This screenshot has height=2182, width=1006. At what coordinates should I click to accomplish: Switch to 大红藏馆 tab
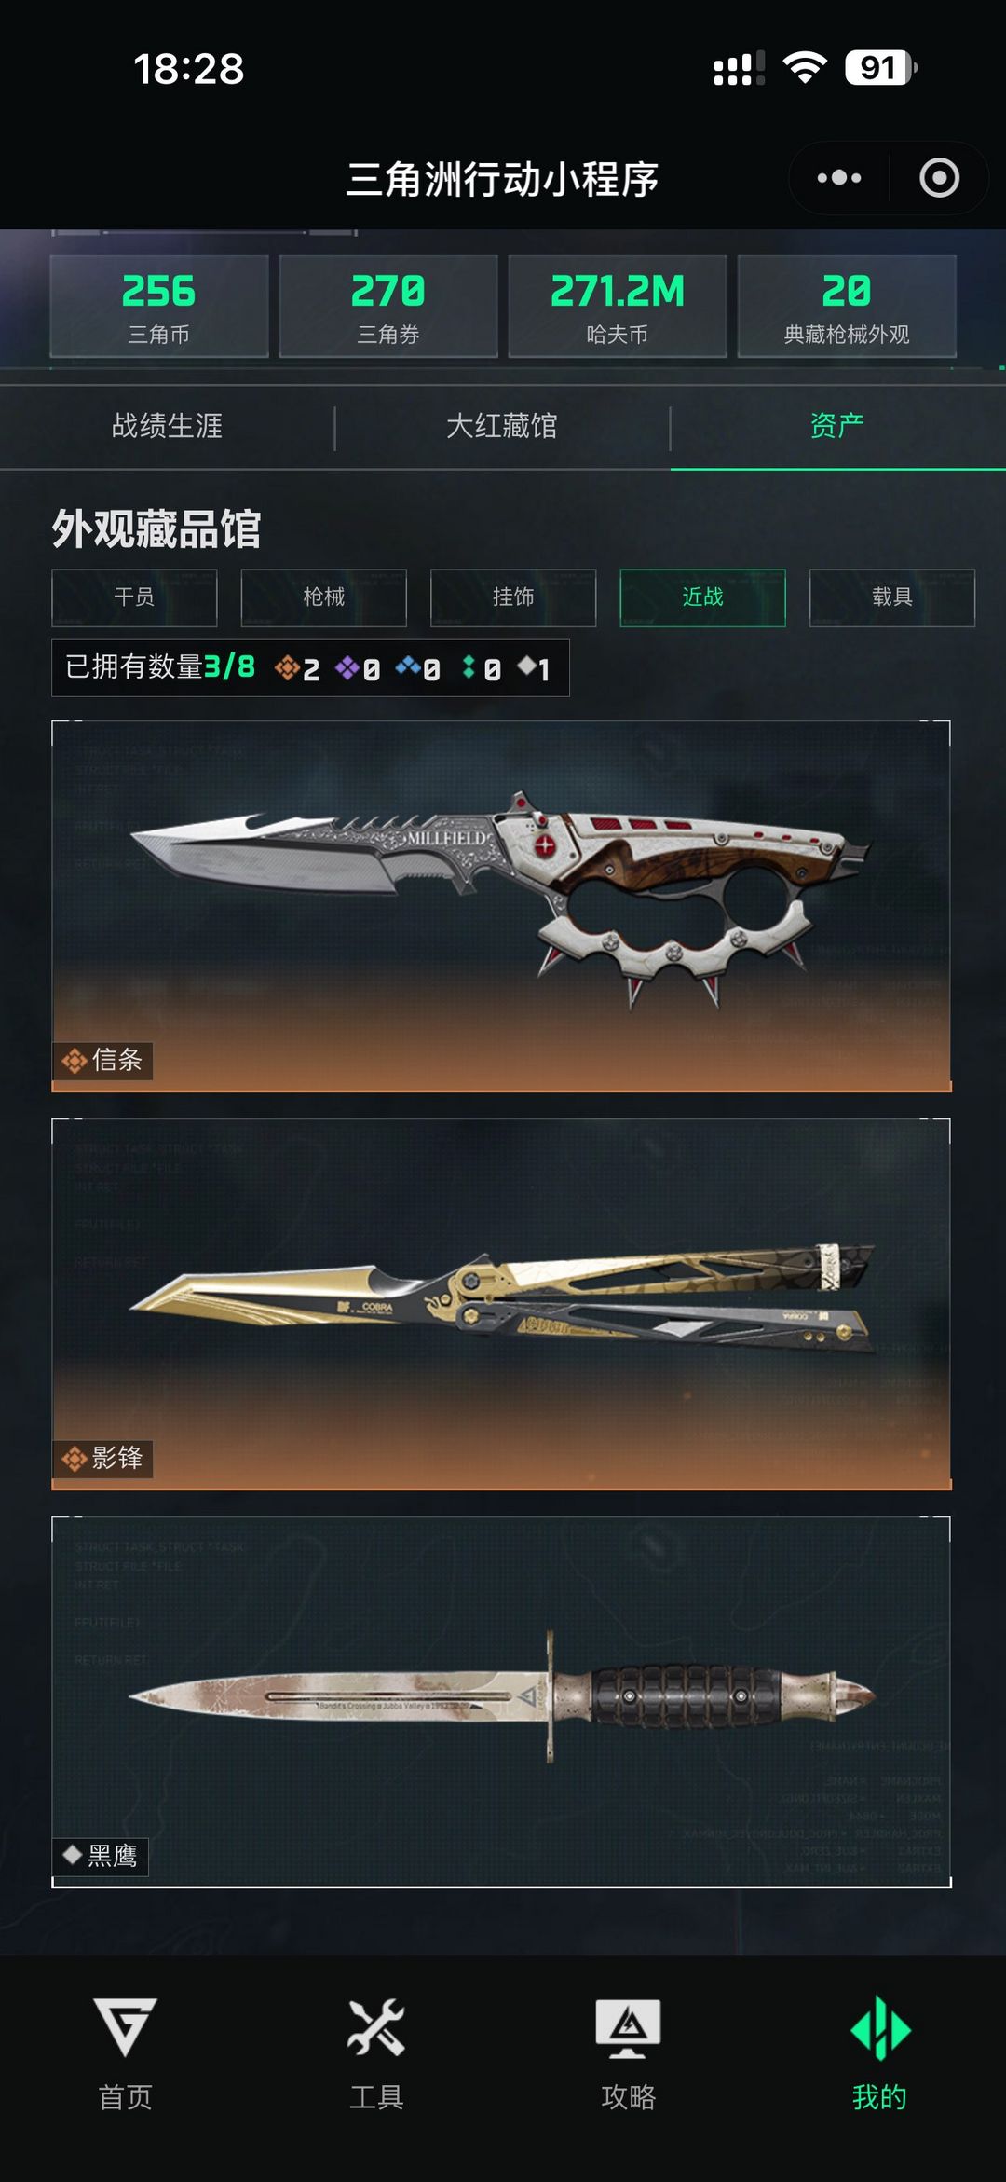click(x=502, y=426)
